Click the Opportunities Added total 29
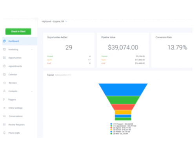196x157 pixels. coord(69,47)
